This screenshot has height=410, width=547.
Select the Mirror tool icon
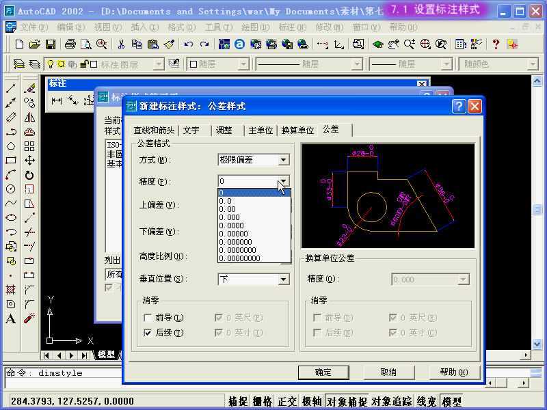pos(29,117)
